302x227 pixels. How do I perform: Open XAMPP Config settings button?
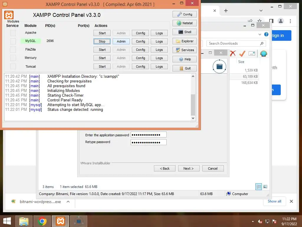tap(185, 14)
